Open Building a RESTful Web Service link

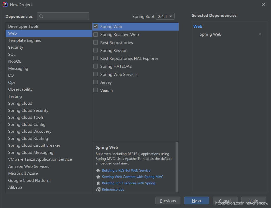126,171
